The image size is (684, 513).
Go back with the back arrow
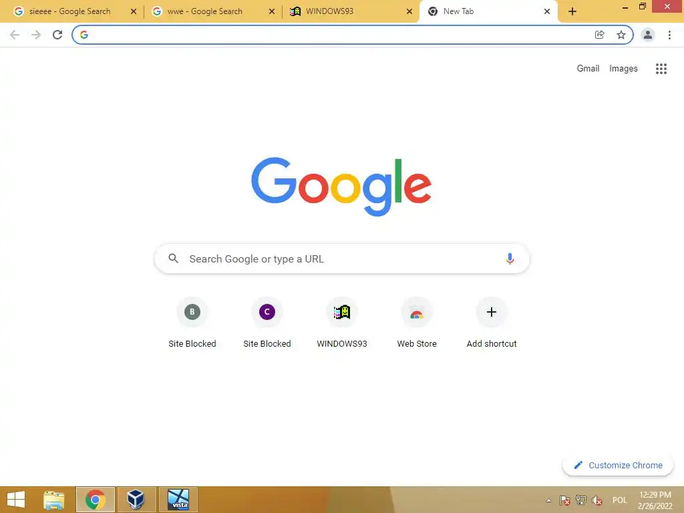point(15,35)
